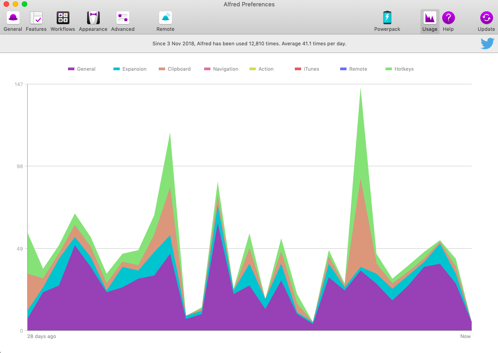Select the Advanced settings icon
The height and width of the screenshot is (353, 498).
coord(123,18)
